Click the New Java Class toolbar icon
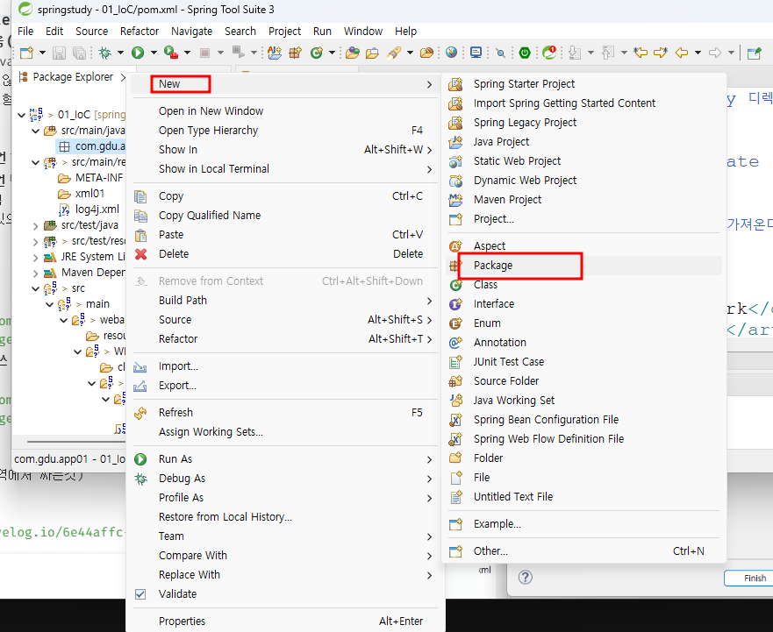Screen dimensions: 773x632 pos(317,53)
